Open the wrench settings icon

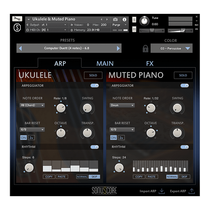pyautogui.click(x=17, y=18)
